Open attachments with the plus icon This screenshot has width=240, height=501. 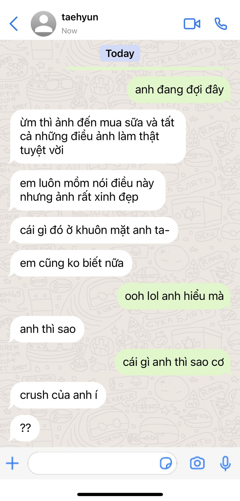(x=12, y=463)
